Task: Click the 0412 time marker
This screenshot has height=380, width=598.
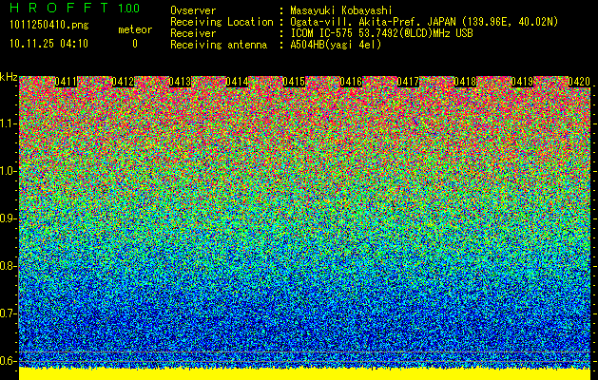Action: coord(123,82)
